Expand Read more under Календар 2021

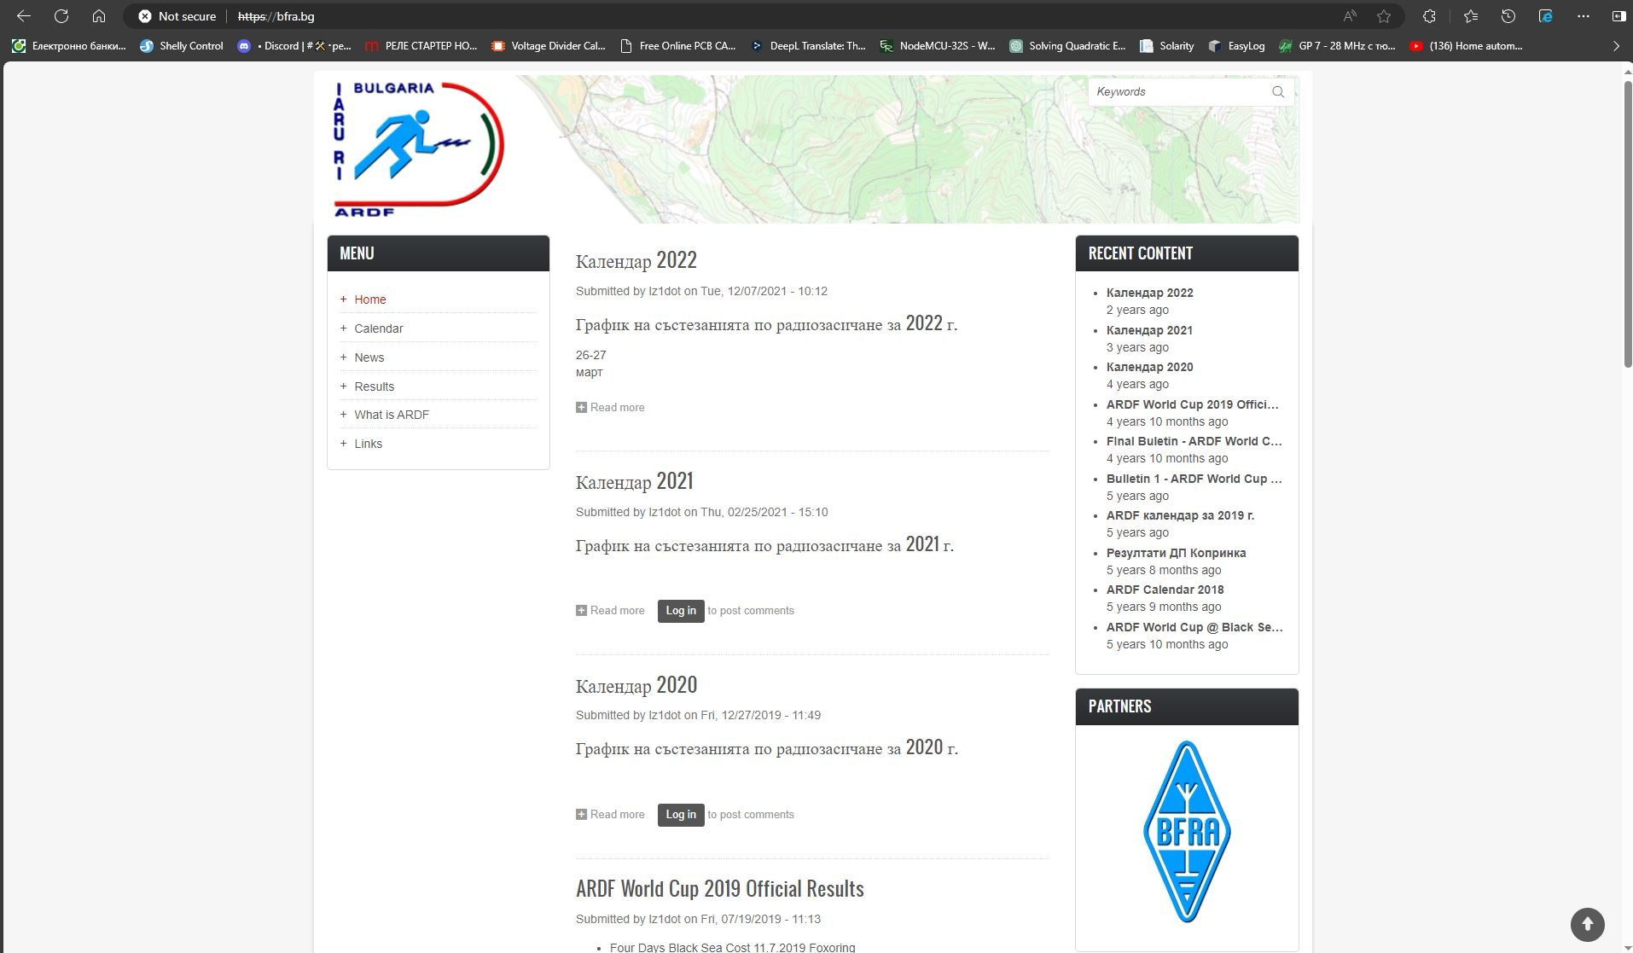coord(616,611)
